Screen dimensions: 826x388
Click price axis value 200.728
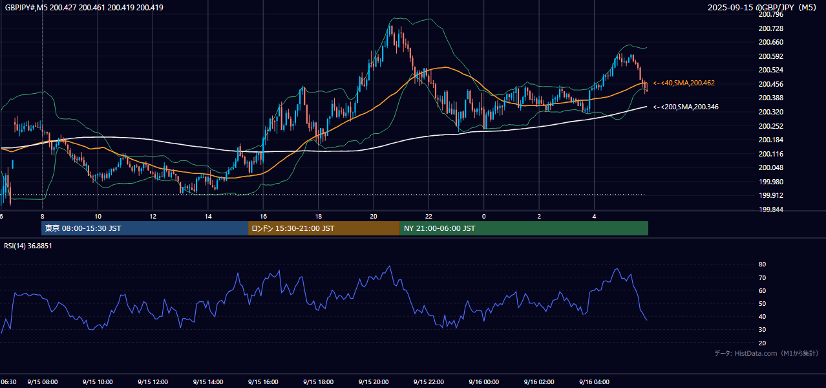771,28
